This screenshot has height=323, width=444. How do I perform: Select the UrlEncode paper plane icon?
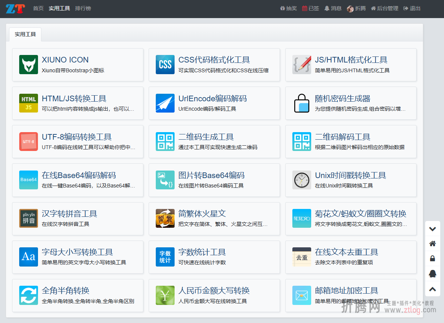165,103
